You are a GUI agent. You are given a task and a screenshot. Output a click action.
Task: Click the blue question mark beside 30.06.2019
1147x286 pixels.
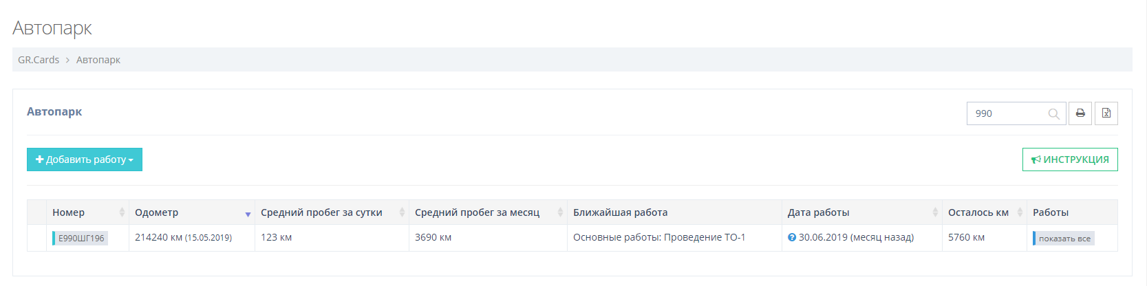[792, 238]
